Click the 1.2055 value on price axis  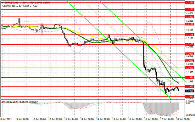(190, 56)
